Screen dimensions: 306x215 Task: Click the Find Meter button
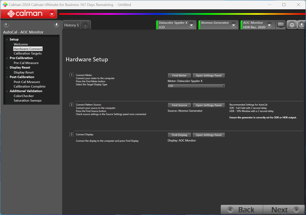(x=179, y=75)
